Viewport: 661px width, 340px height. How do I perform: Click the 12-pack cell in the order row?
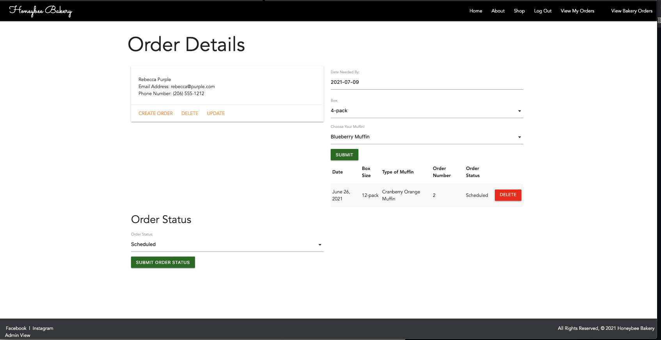pos(370,195)
